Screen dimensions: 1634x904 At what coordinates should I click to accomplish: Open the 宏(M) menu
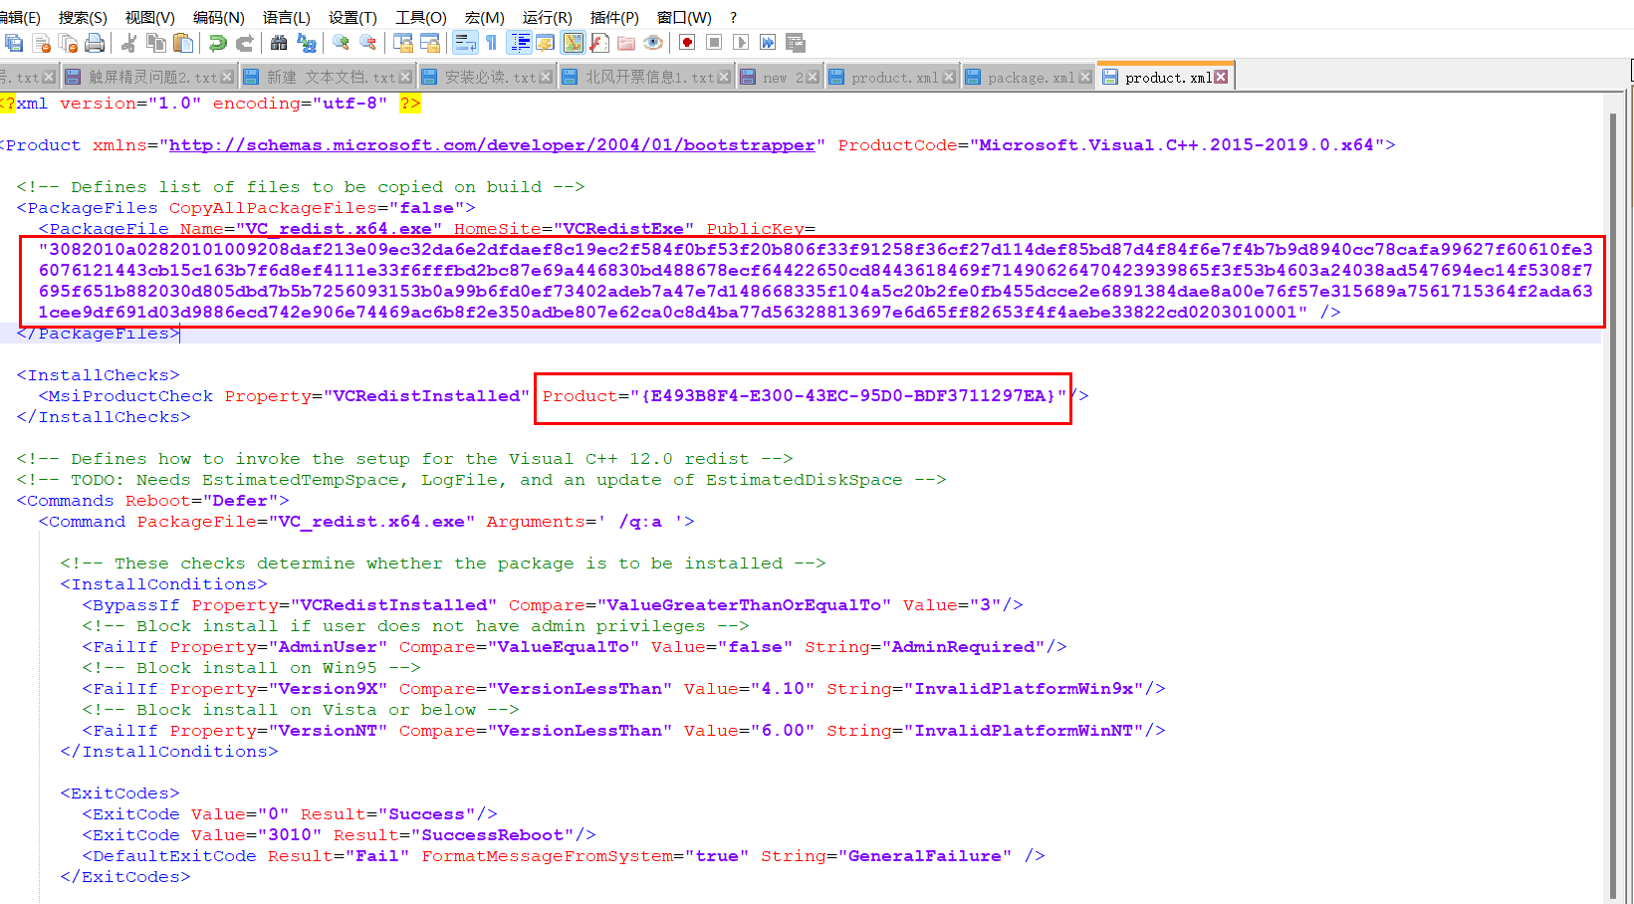coord(484,17)
